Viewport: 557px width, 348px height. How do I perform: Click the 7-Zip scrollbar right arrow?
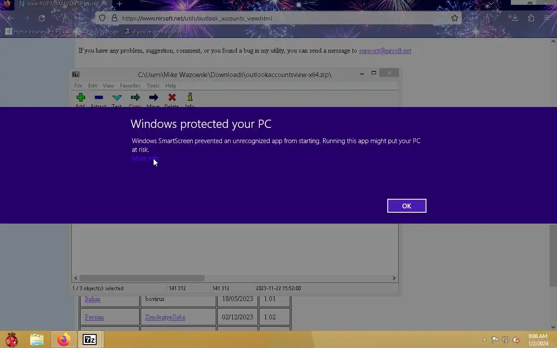coord(394,278)
